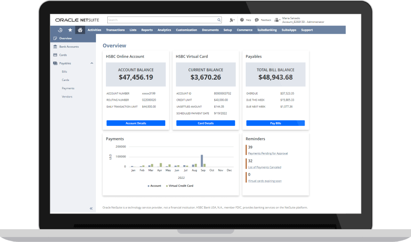Screen dimensions: 411x242
Task: Click the Card Details button
Action: click(206, 123)
